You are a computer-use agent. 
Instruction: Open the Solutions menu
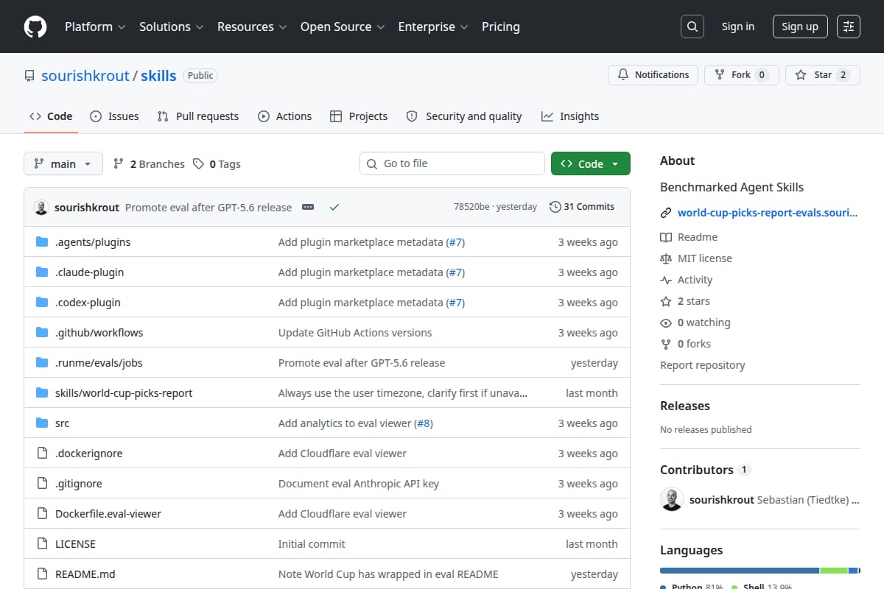171,27
